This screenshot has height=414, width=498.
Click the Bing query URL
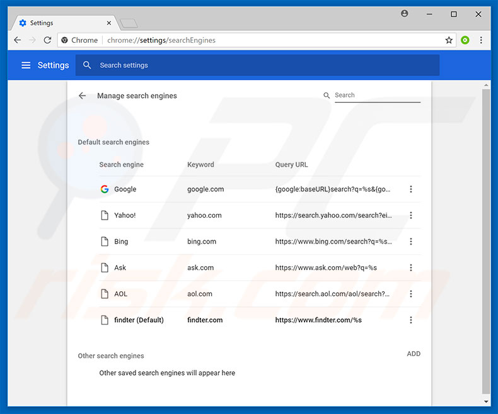click(x=333, y=242)
